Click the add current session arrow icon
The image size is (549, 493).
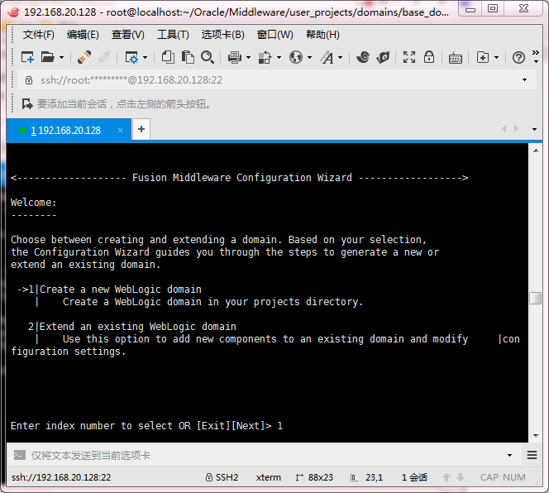click(27, 103)
